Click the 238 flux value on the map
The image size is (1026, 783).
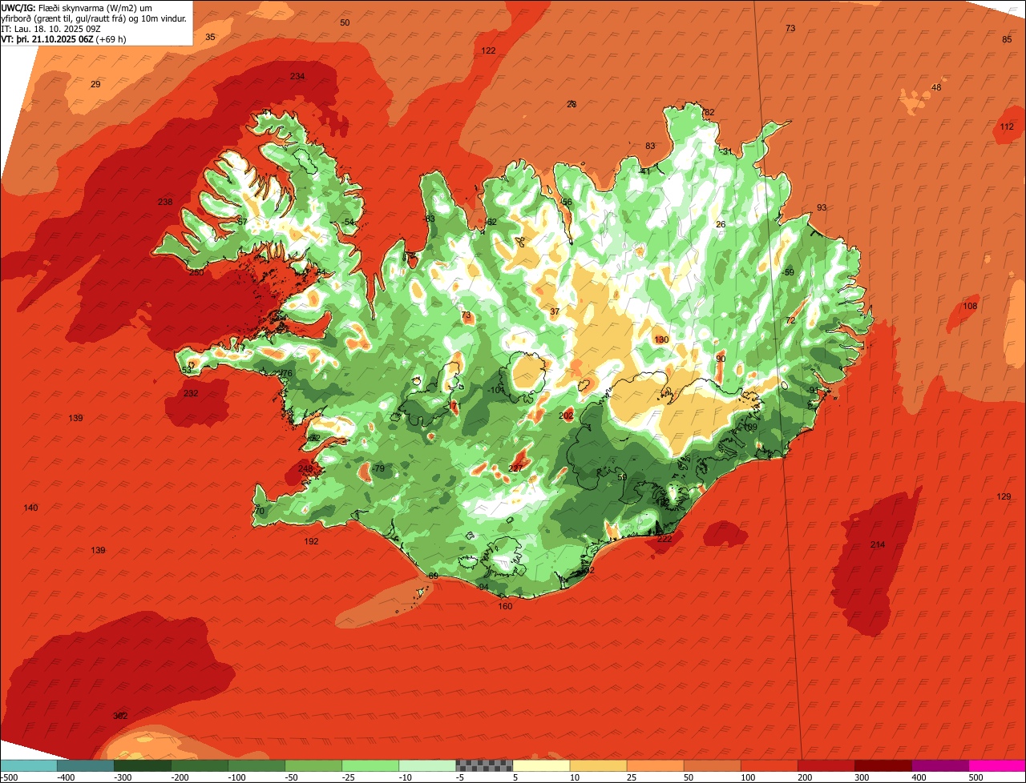point(165,202)
